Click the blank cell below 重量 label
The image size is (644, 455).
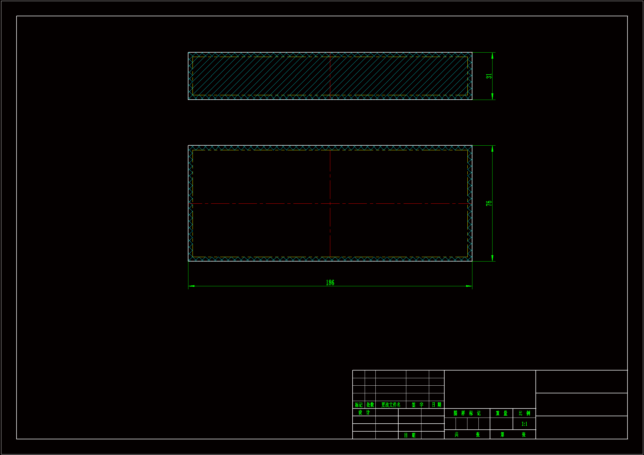click(x=501, y=424)
